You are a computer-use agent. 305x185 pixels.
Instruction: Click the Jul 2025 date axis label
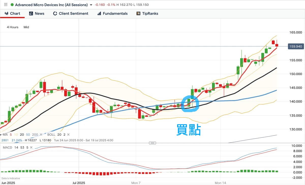coord(79,183)
